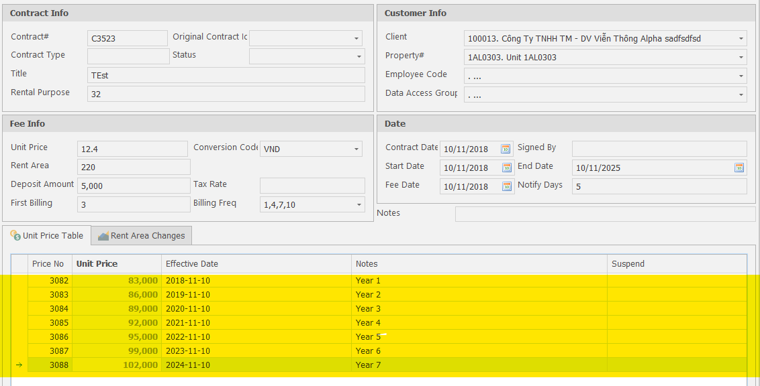Click the Notes field in the Date section
The image size is (760, 386).
pyautogui.click(x=604, y=213)
